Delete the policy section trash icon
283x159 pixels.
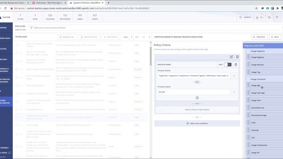[237, 57]
